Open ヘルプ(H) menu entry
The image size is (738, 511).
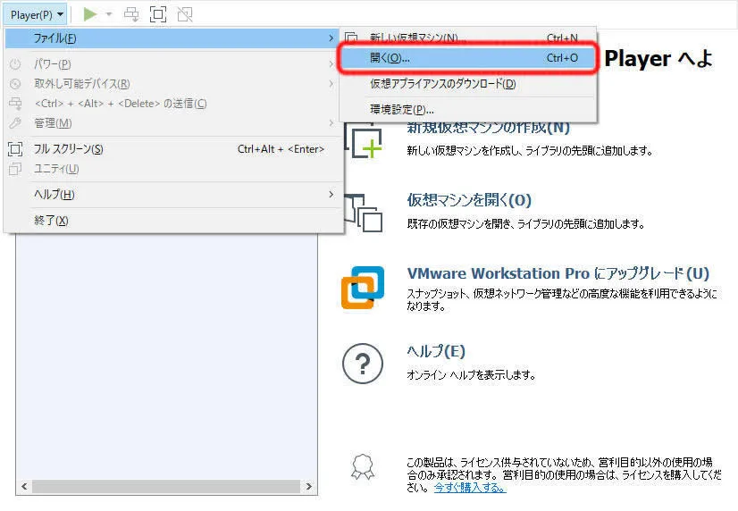tap(172, 195)
